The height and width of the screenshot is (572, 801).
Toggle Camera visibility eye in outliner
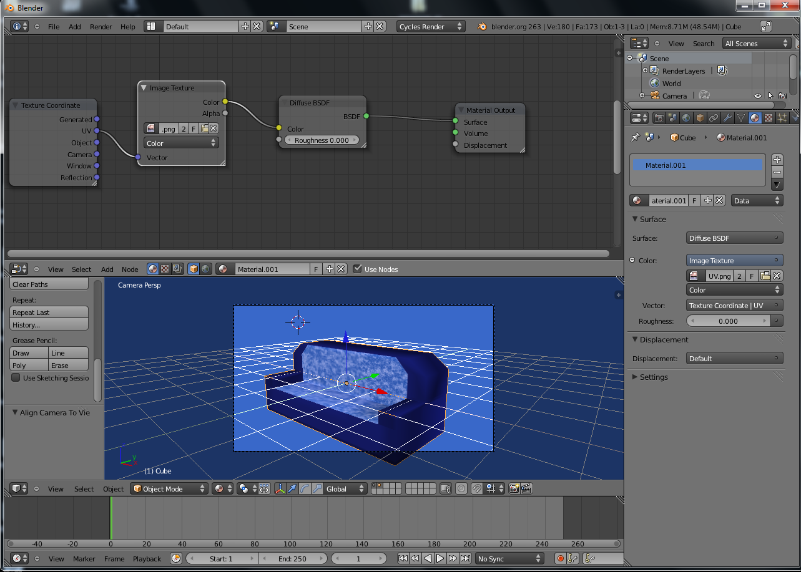tap(757, 95)
